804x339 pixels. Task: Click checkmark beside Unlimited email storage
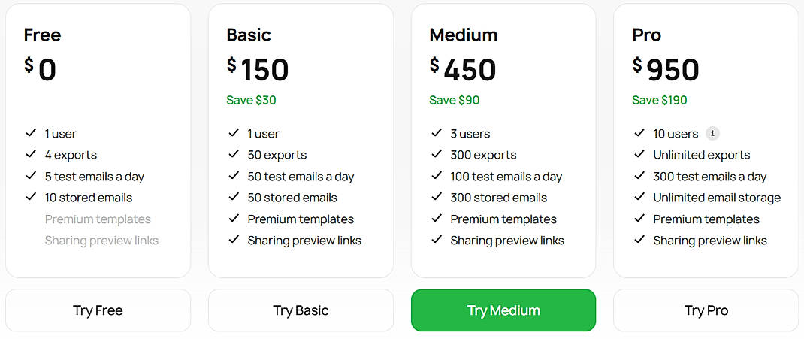pyautogui.click(x=639, y=198)
